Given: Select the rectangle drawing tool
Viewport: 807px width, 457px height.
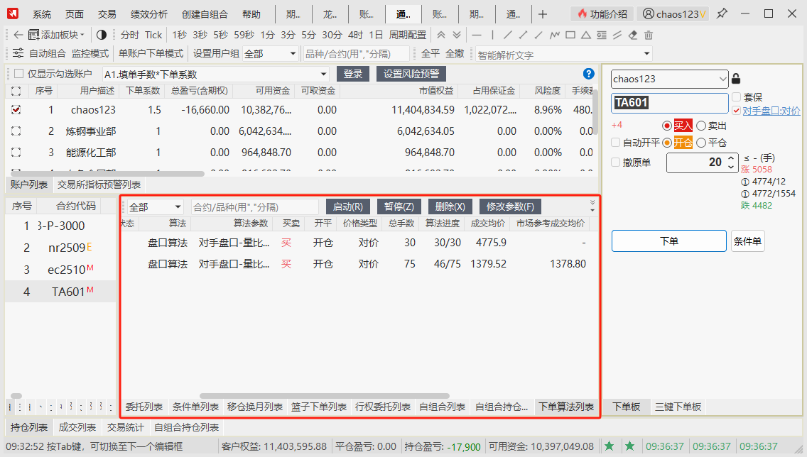Looking at the screenshot, I should (570, 35).
